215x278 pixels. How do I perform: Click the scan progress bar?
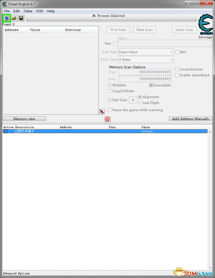(x=112, y=19)
